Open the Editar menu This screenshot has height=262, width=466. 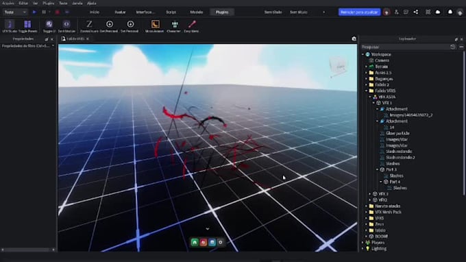click(x=23, y=3)
